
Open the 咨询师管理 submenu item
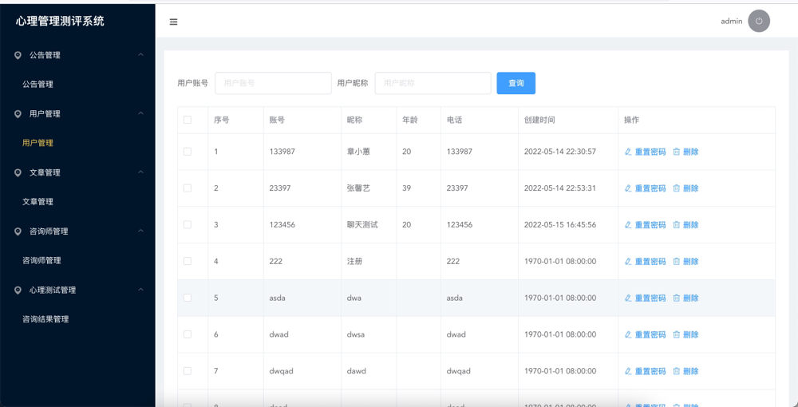(41, 260)
